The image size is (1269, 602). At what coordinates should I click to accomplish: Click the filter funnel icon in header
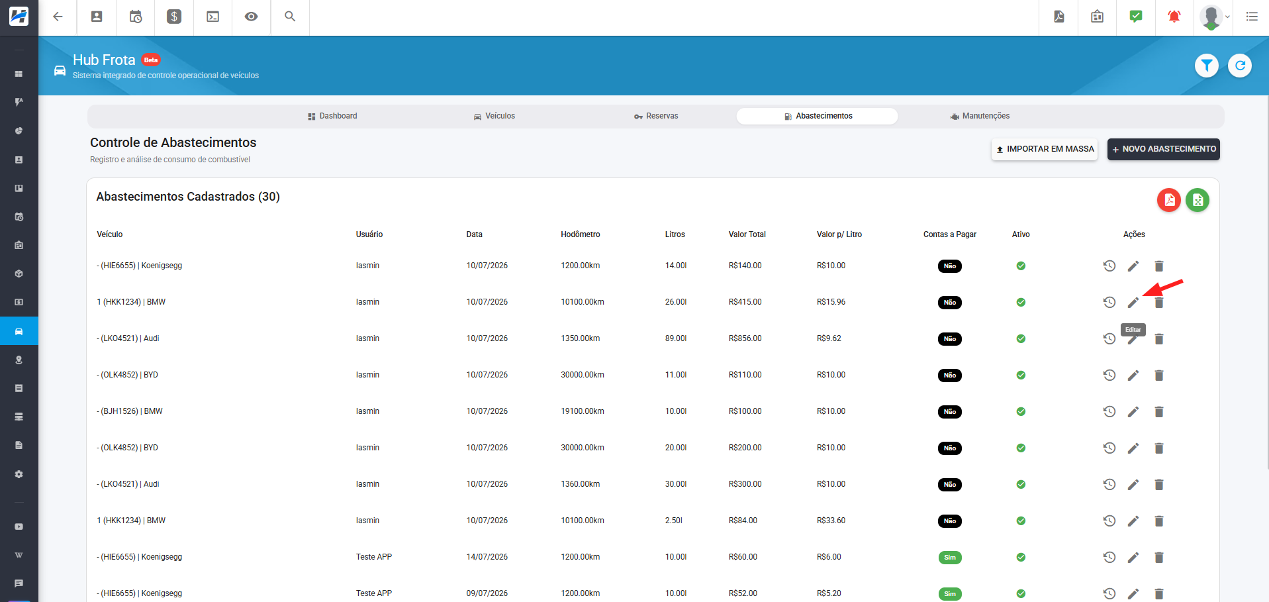click(1207, 66)
